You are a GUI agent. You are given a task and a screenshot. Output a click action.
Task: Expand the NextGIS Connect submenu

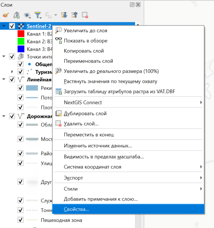201,102
